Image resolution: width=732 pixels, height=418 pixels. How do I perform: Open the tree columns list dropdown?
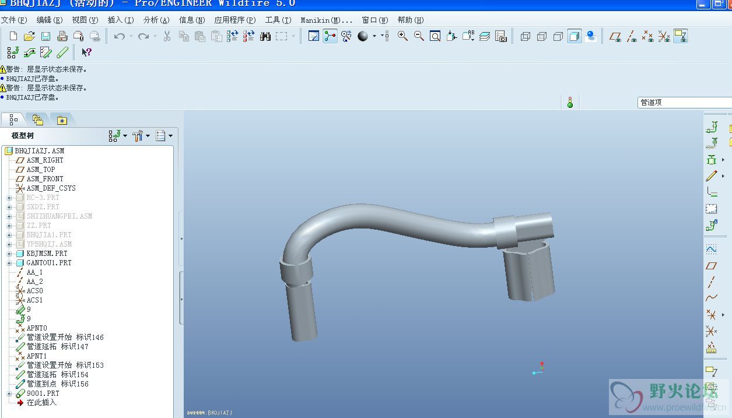click(x=164, y=136)
